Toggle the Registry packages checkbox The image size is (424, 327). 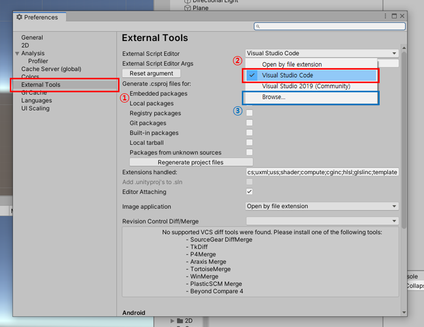pyautogui.click(x=249, y=113)
